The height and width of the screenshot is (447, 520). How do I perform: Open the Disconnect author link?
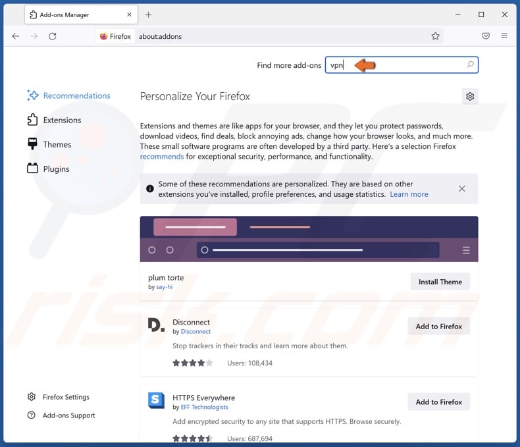(195, 331)
